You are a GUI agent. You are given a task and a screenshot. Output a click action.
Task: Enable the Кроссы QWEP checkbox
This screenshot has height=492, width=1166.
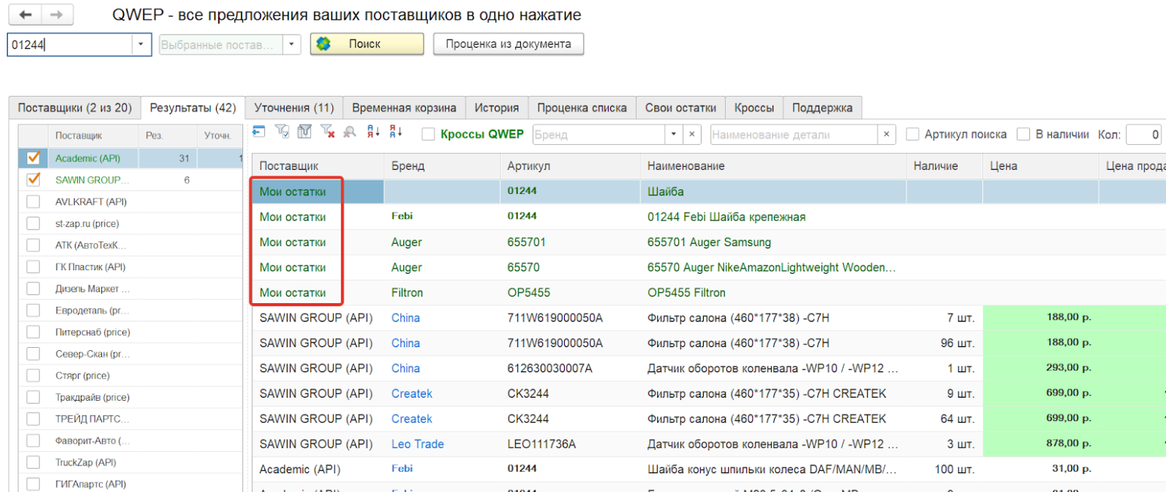(428, 132)
